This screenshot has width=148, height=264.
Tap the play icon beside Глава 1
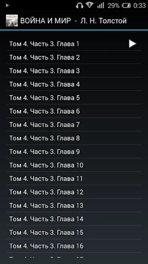pyautogui.click(x=132, y=44)
